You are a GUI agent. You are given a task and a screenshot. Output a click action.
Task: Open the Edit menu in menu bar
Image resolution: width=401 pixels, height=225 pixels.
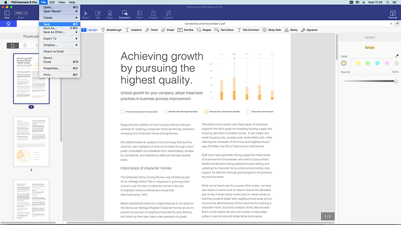[52, 2]
